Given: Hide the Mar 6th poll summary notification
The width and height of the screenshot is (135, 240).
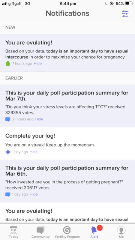Looking at the screenshot, I should pyautogui.click(x=34, y=194).
